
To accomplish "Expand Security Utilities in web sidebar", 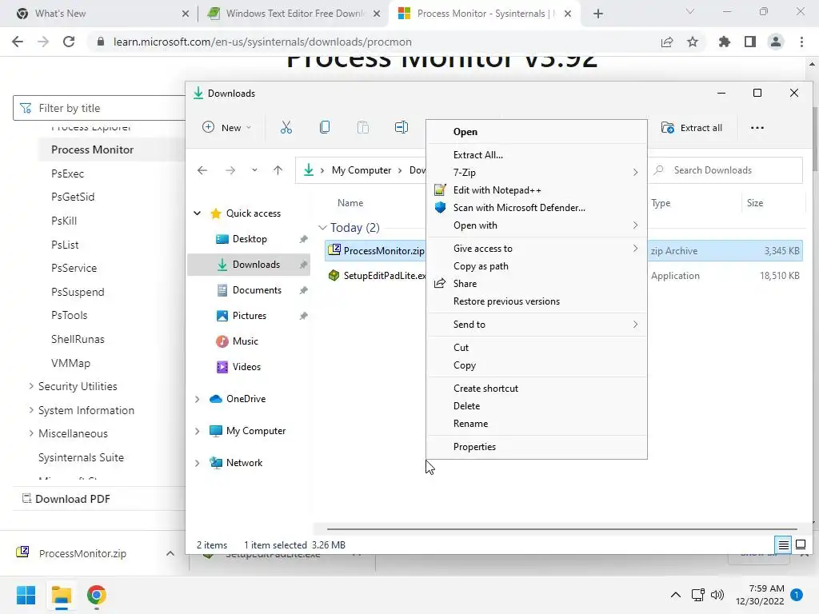I will tap(31, 386).
